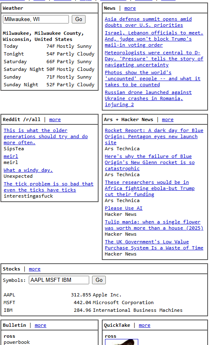This screenshot has width=210, height=345.
Task: Click the stock Symbols input field
Action: 59,280
